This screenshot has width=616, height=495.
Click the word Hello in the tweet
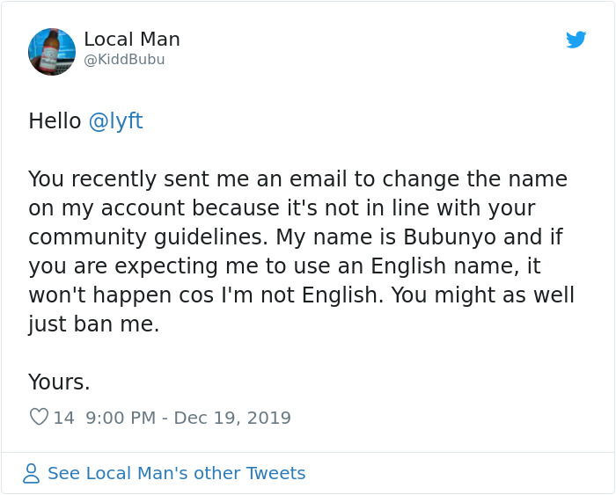[x=55, y=121]
